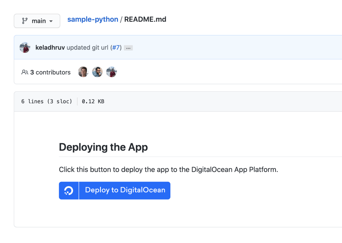Click the DigitalOcean logo icon

click(69, 190)
